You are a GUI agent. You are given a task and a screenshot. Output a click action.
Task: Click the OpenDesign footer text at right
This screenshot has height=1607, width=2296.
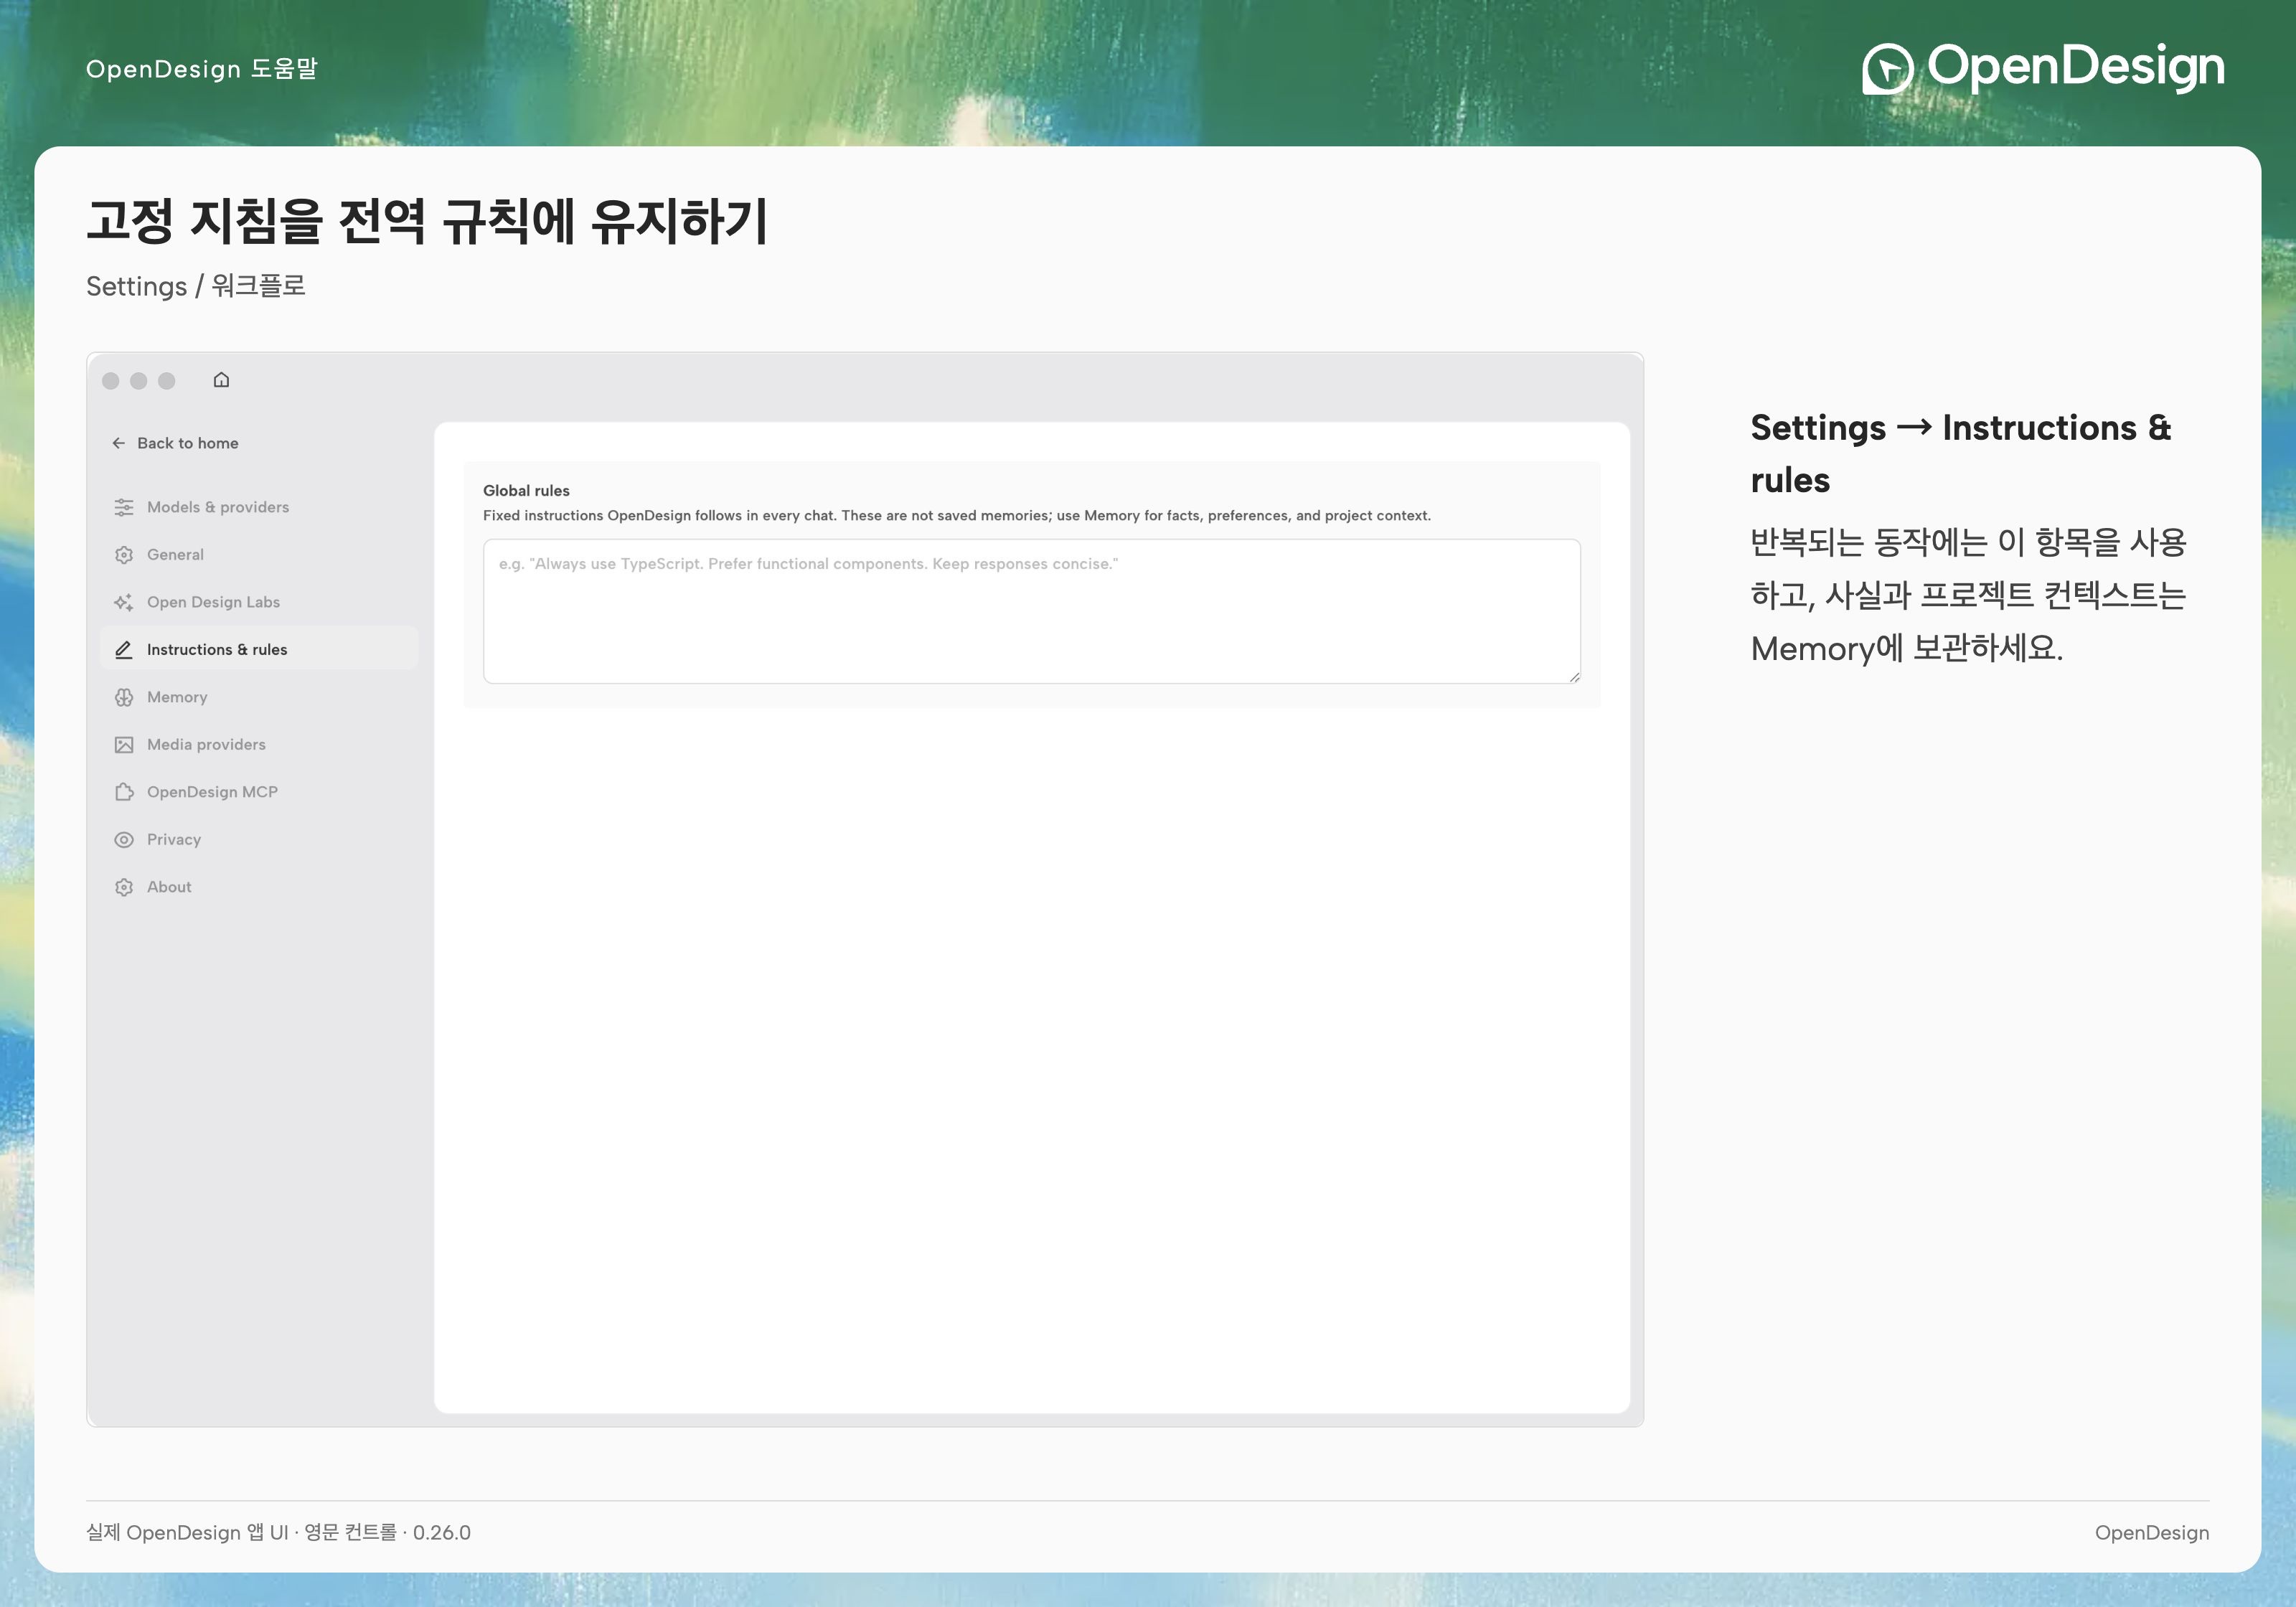[2152, 1533]
